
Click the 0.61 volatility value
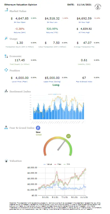[84, 60]
